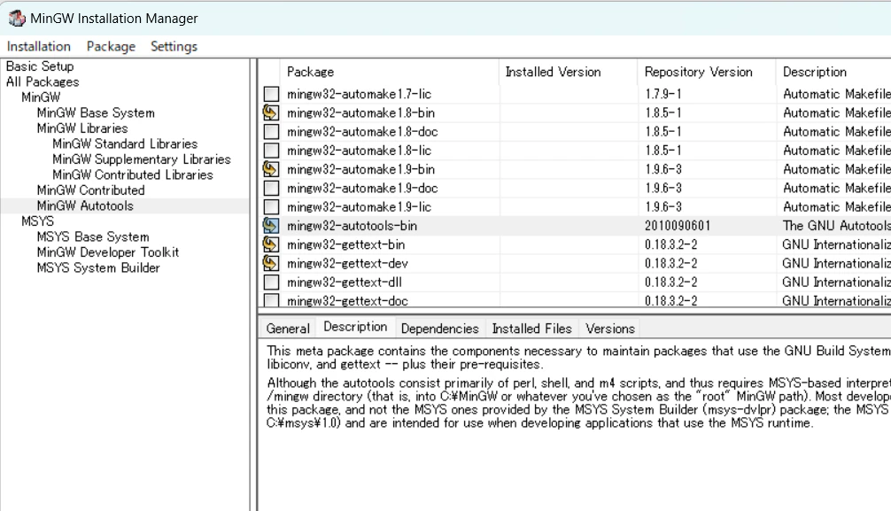891x511 pixels.
Task: Open the Installation menu
Action: coord(39,46)
